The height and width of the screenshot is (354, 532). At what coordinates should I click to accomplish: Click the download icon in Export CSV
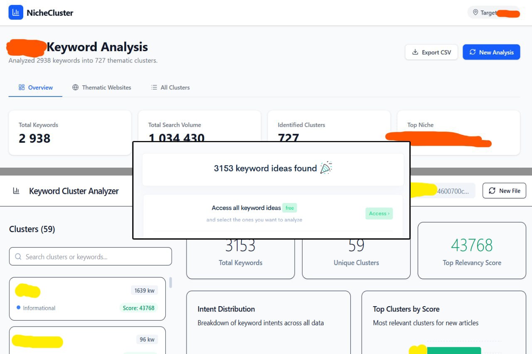click(415, 52)
